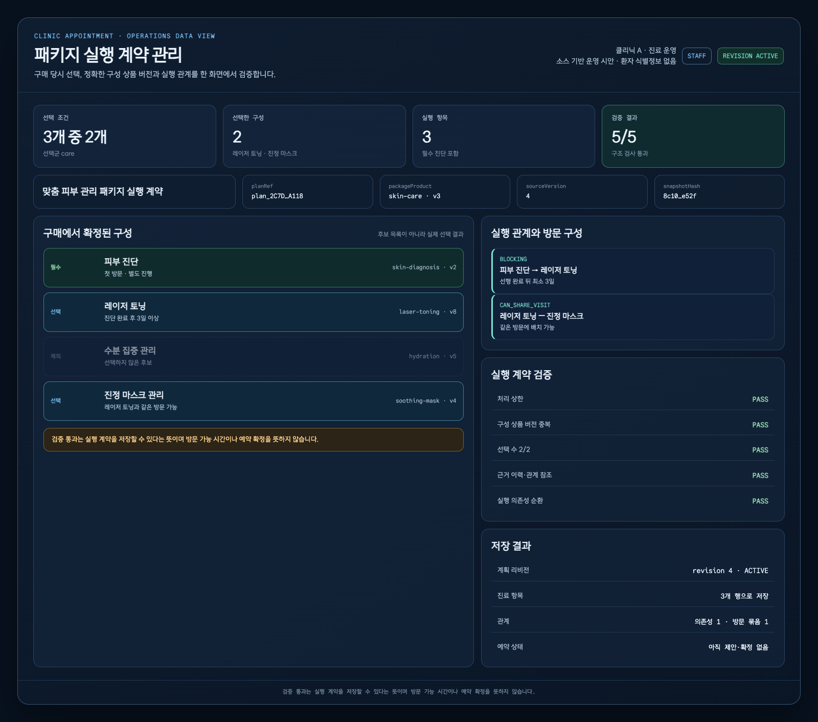Viewport: 818px width, 722px height.
Task: Click the 의존성 1 · 방문 묶음 1 value
Action: pos(731,622)
